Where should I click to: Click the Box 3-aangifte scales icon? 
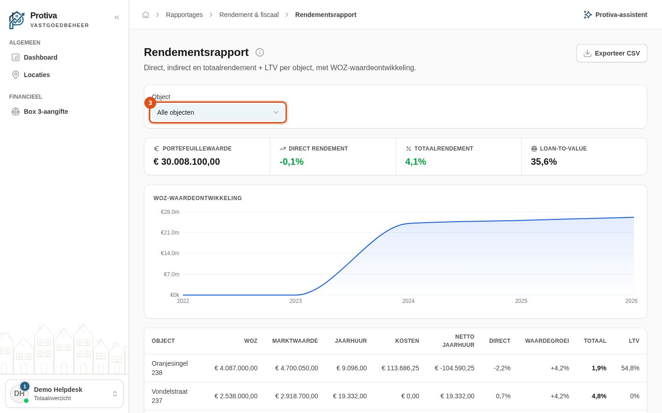coord(16,112)
